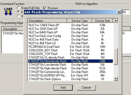Click the Add button
The image size is (131, 95).
63,88
